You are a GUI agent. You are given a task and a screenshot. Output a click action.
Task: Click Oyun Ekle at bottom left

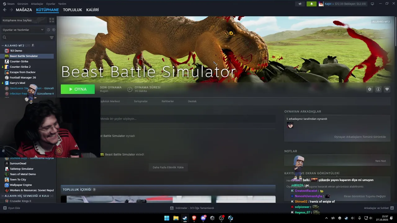click(11, 208)
